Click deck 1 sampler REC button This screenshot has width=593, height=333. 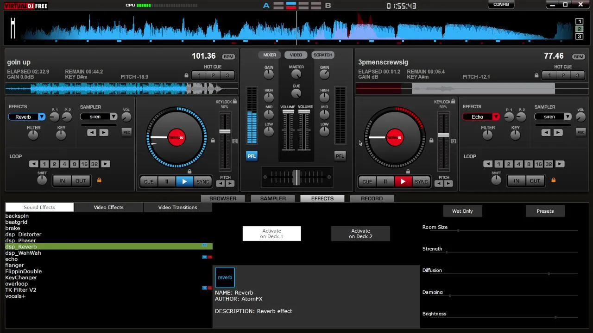[x=126, y=132]
